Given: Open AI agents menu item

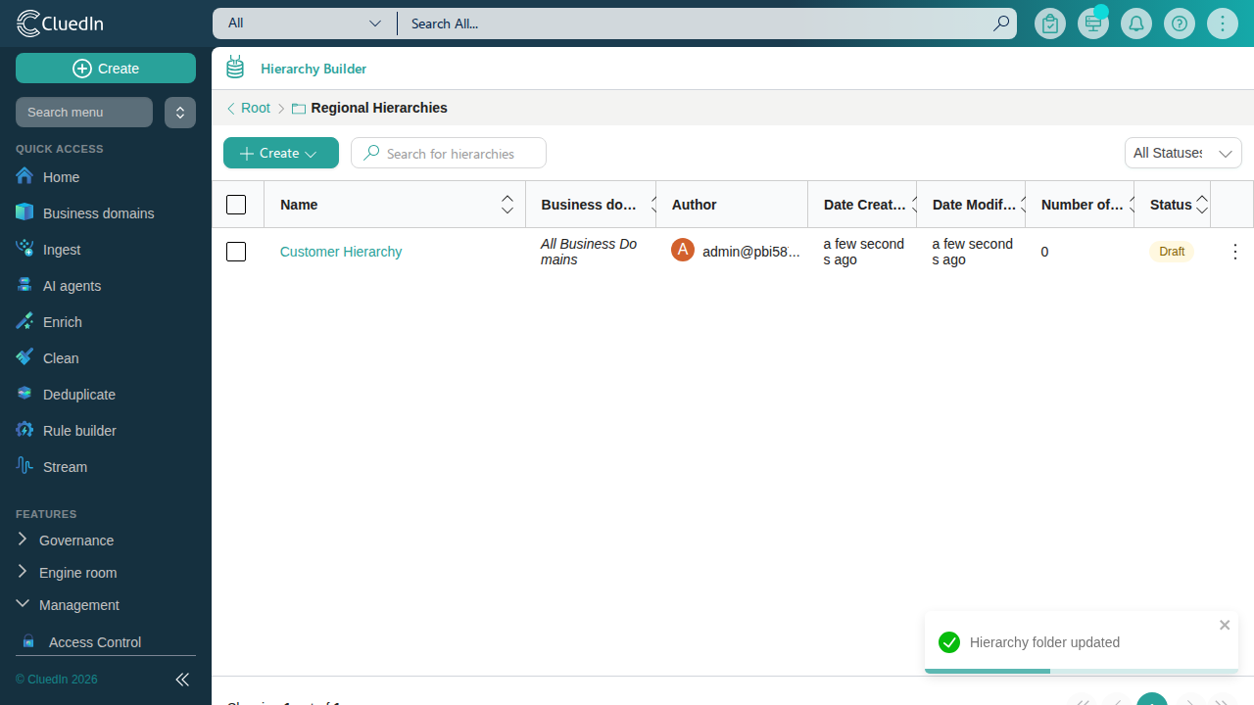Looking at the screenshot, I should 72,286.
